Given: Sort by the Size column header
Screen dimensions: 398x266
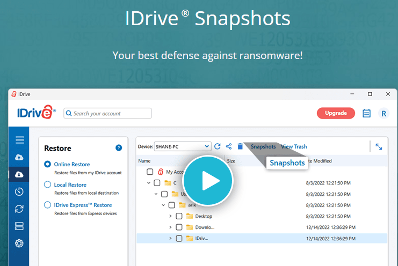Looking at the screenshot, I should click(x=231, y=161).
